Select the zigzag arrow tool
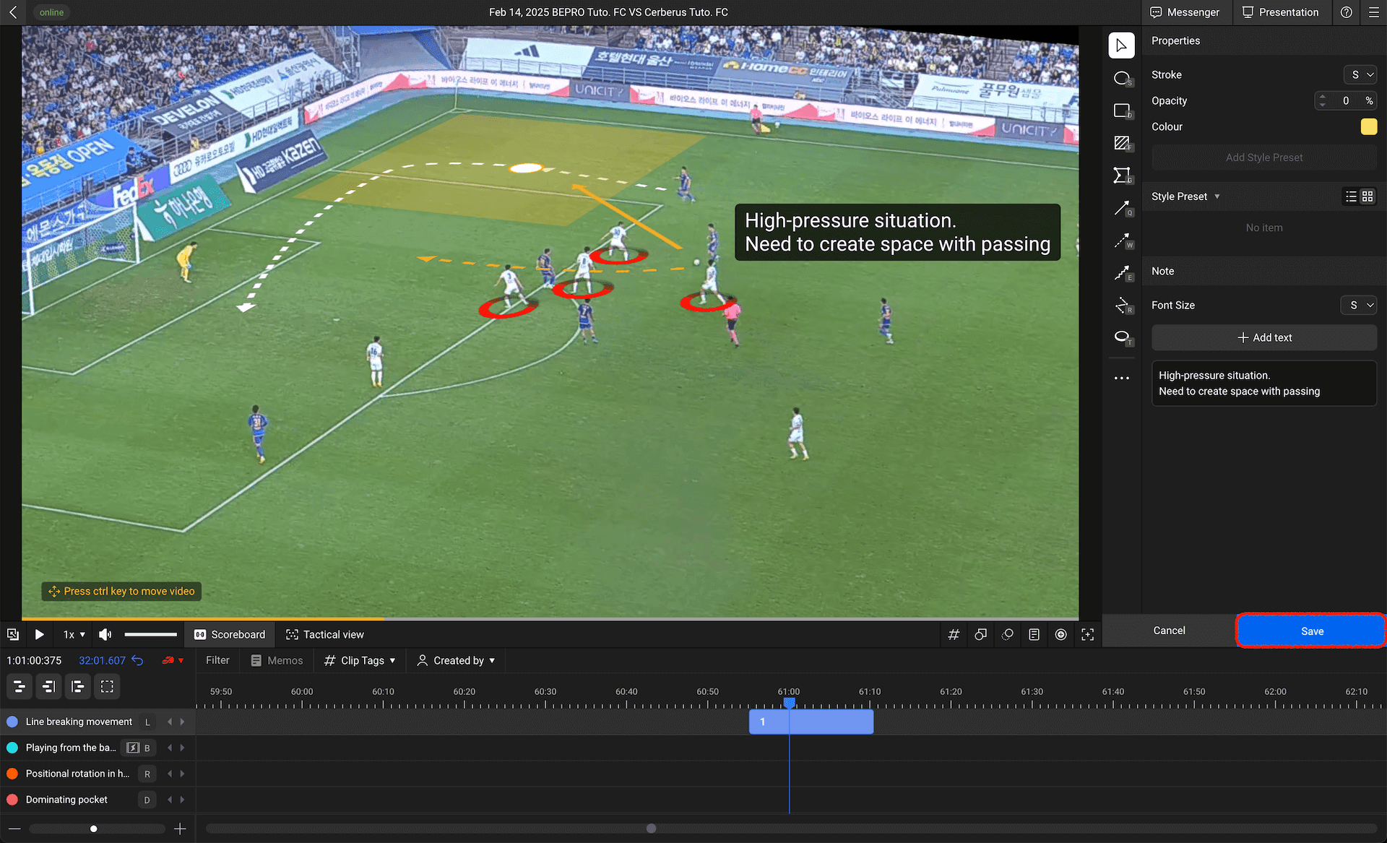 click(1121, 273)
